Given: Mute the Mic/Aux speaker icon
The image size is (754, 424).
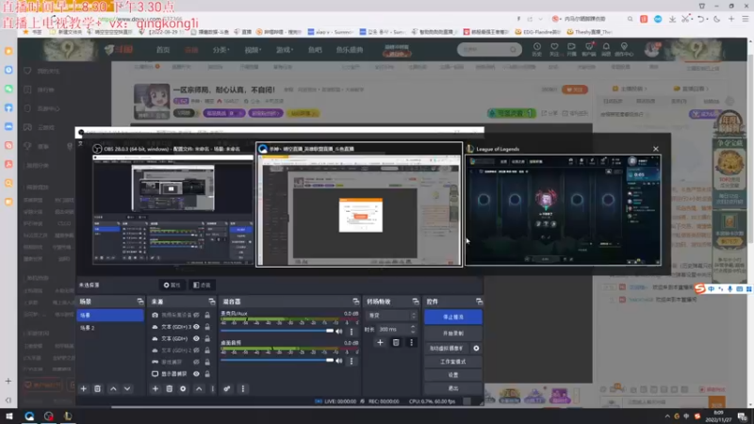Looking at the screenshot, I should click(x=339, y=332).
